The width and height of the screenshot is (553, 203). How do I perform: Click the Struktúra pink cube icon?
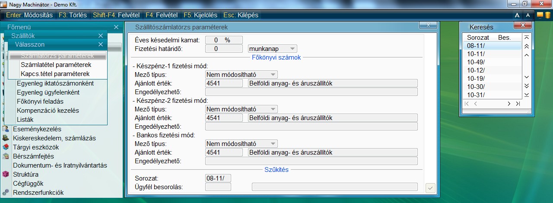[x=6, y=174]
